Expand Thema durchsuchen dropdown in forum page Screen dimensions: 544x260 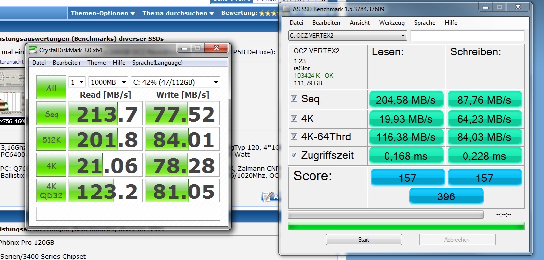(179, 13)
